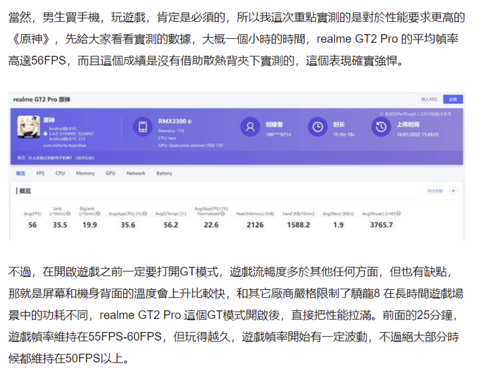Click help icon beside Avg(AppCPU) [%]
Viewport: 490px width, 368px height.
[145, 214]
